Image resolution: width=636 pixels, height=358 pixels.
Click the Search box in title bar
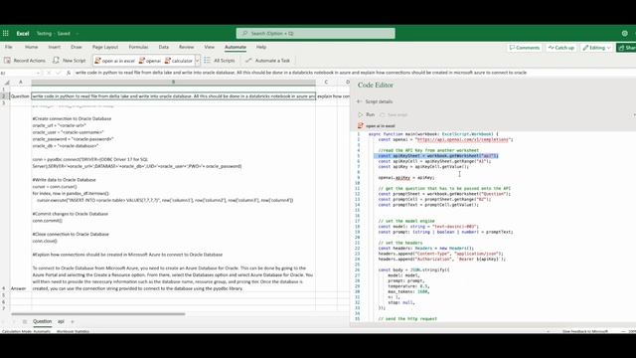tap(316, 33)
